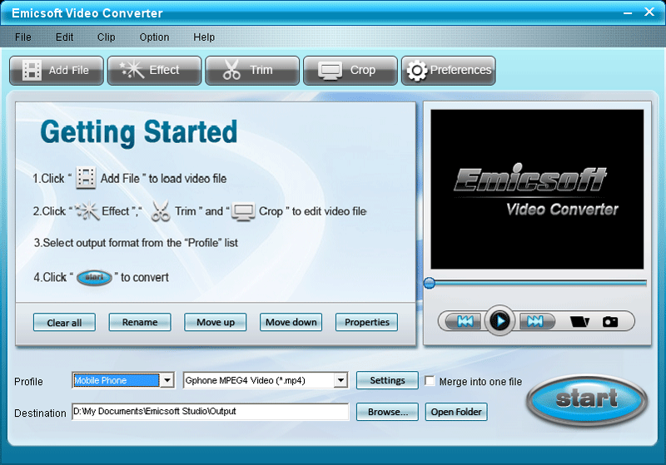Click the monitor Crop icon in instructions
The width and height of the screenshot is (666, 465).
click(x=243, y=211)
